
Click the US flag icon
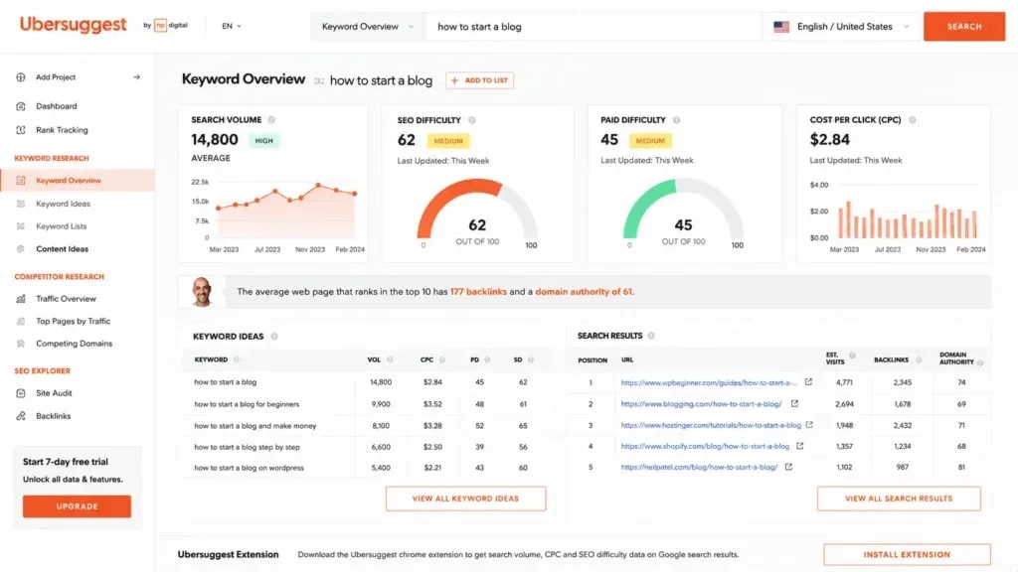pyautogui.click(x=781, y=27)
